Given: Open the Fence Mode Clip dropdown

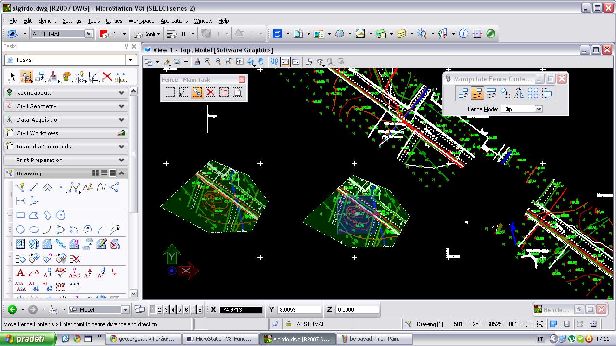Looking at the screenshot, I should tap(538, 109).
